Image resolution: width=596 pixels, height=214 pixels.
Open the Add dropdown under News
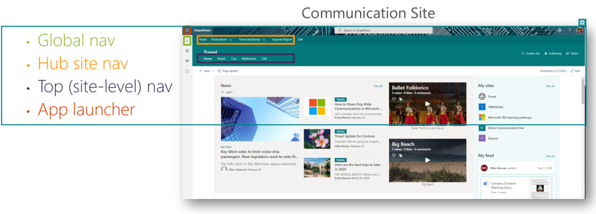tap(228, 92)
